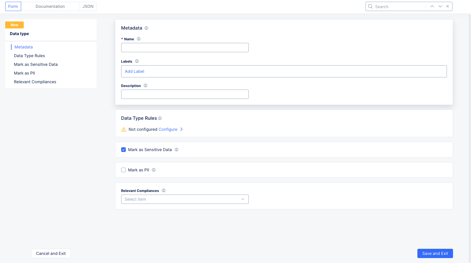
Task: Click the info icon next to Name field
Action: 139,39
